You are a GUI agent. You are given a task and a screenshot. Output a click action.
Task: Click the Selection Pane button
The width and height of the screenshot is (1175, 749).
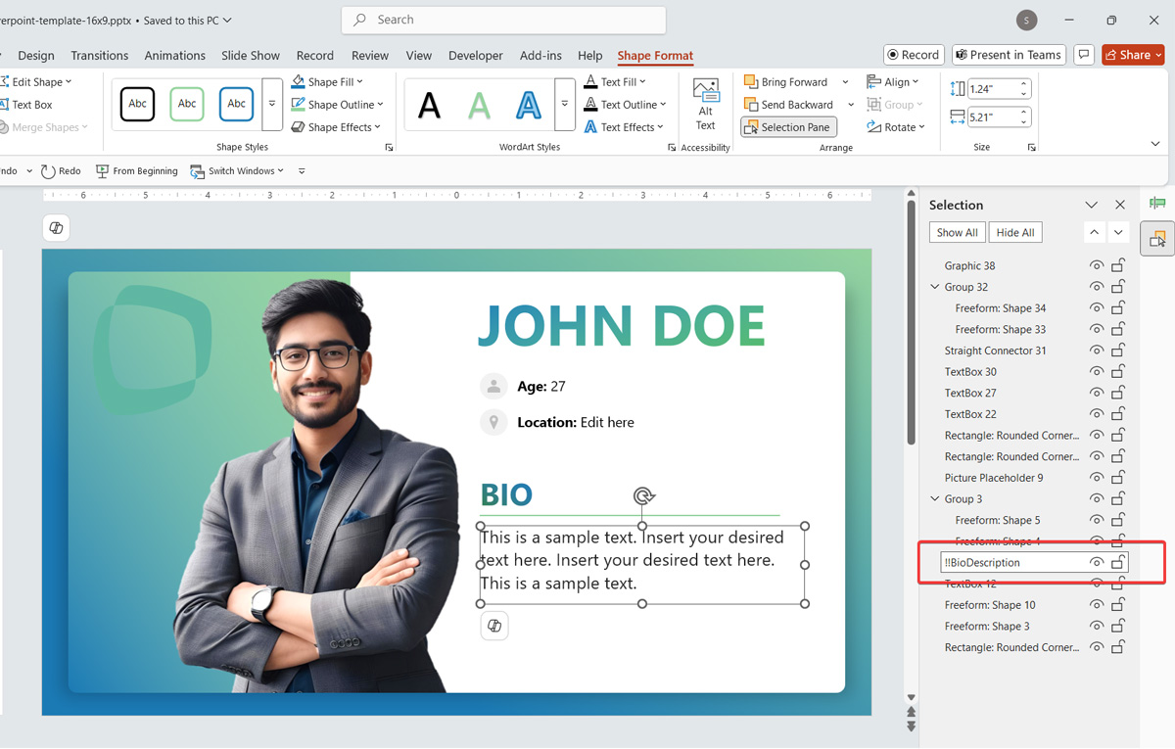(x=788, y=127)
